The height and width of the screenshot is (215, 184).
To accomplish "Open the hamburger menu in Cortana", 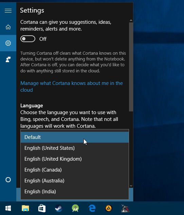I will point(8,11).
